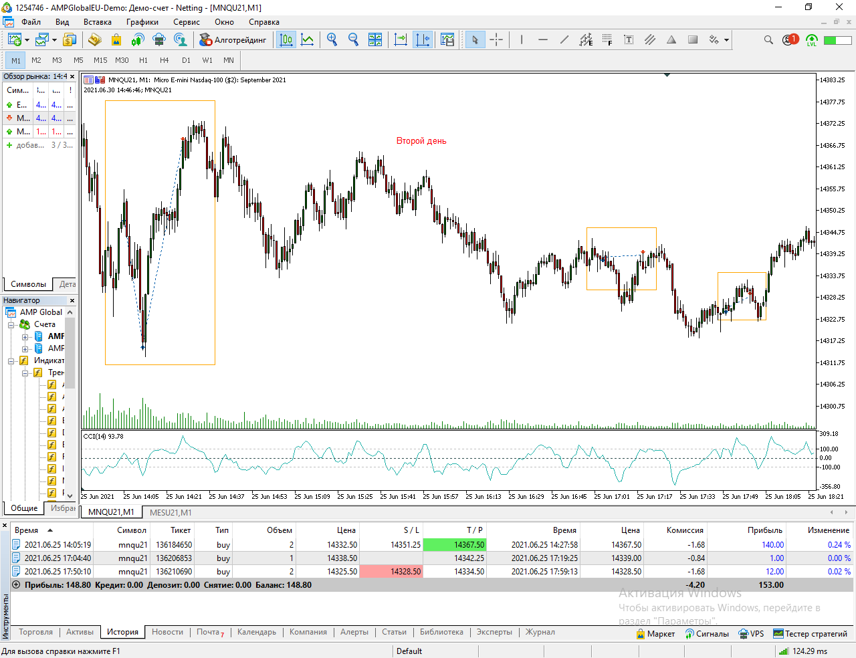Image resolution: width=856 pixels, height=658 pixels.
Task: Switch timeframe to H1
Action: point(143,60)
